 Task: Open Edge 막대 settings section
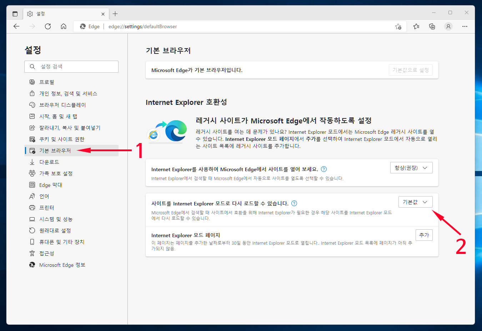coord(71,185)
